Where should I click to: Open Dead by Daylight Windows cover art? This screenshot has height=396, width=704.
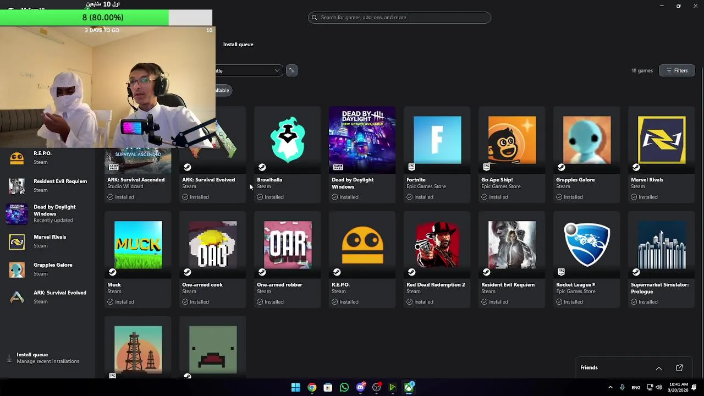[x=362, y=140]
